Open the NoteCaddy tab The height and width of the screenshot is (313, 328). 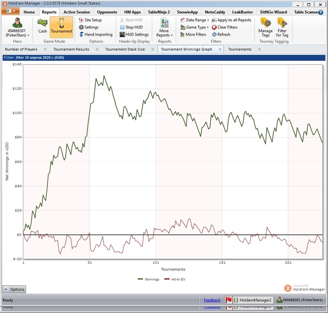coord(215,12)
